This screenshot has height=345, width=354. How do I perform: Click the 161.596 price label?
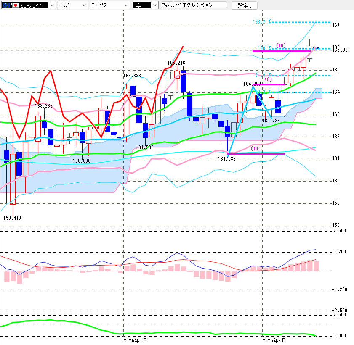[145, 147]
